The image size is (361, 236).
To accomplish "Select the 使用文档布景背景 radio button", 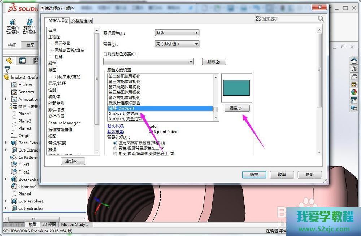I will pos(116,143).
